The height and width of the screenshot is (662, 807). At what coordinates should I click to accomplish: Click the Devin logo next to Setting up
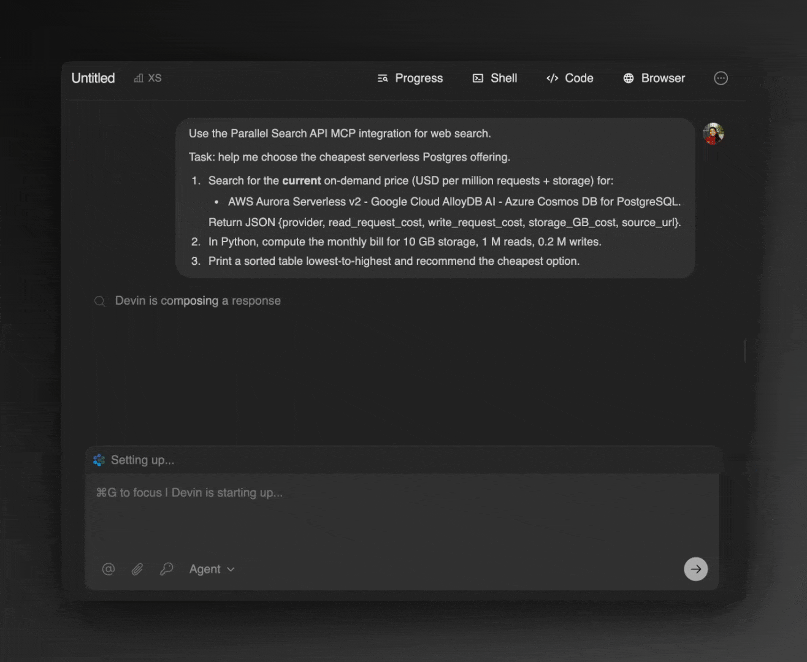pyautogui.click(x=99, y=460)
